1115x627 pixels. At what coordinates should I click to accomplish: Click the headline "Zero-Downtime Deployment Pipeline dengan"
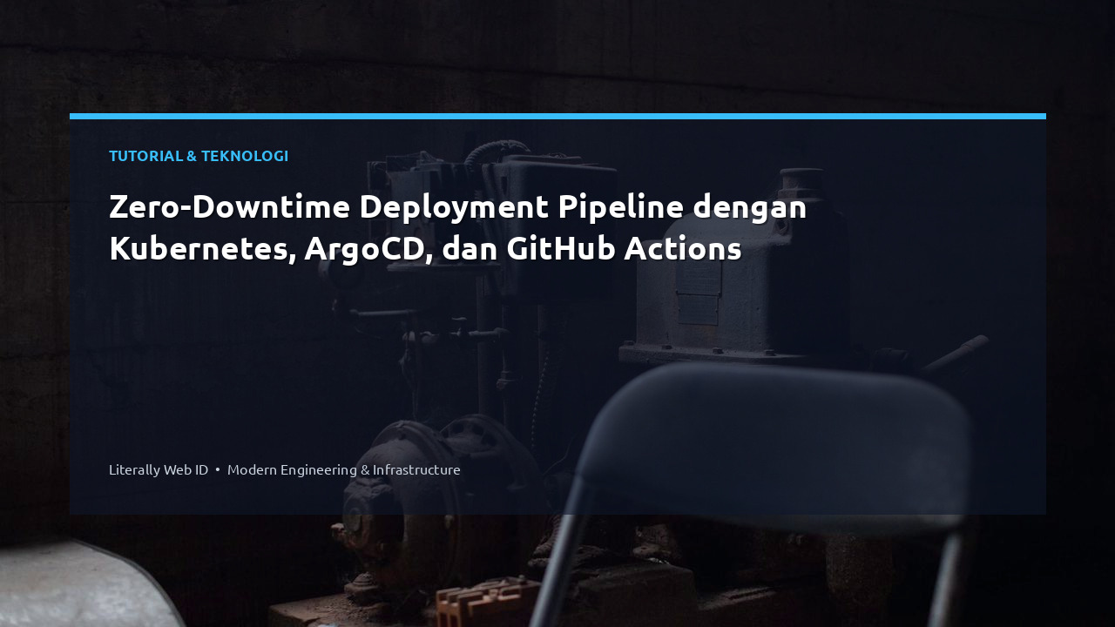click(x=458, y=207)
